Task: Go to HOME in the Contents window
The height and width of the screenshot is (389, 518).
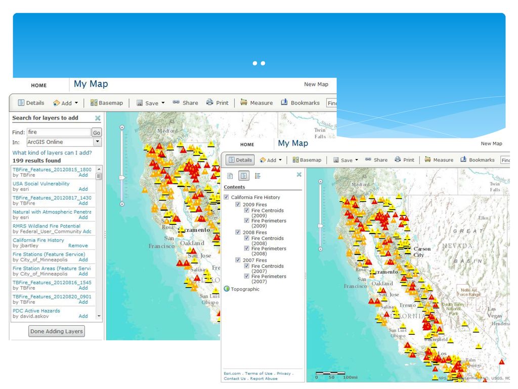Action: pos(247,144)
